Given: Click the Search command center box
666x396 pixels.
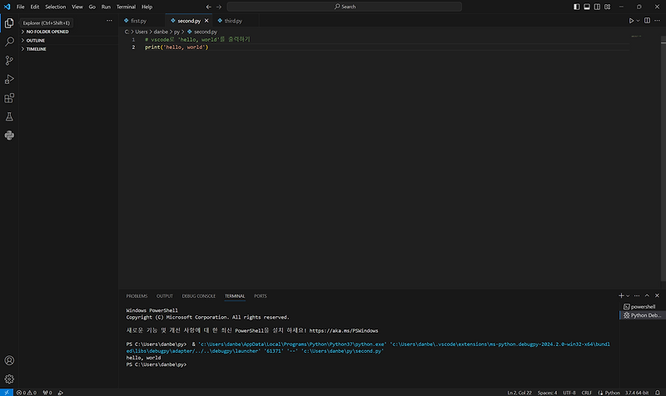Looking at the screenshot, I should [345, 7].
